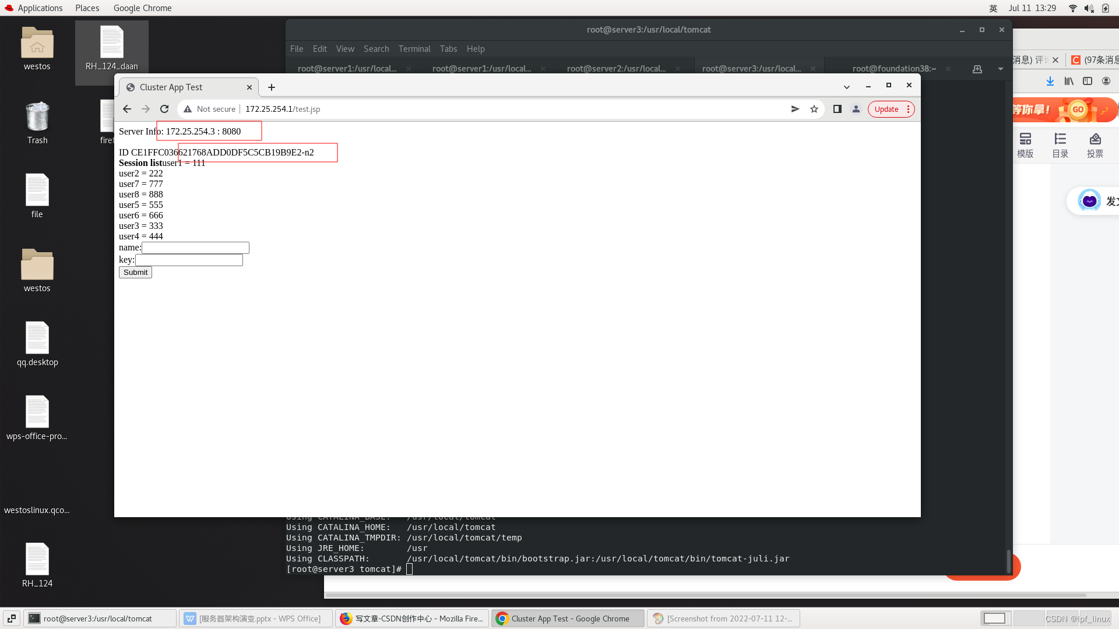The image size is (1119, 629).
Task: Open Chrome side panel icon
Action: coord(838,109)
